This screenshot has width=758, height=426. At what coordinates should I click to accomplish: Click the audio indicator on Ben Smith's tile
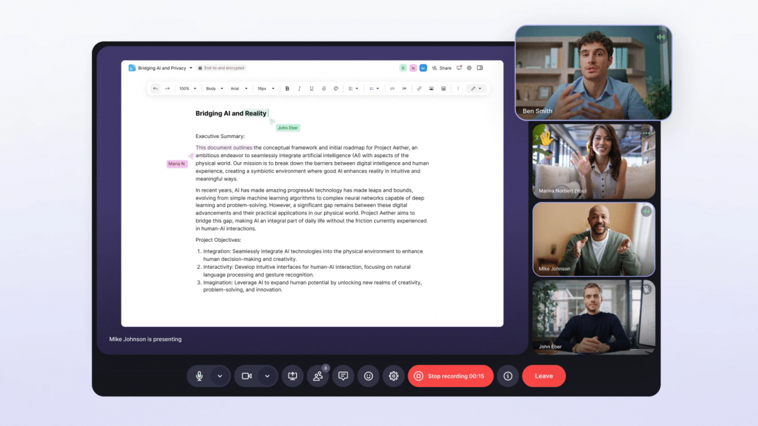tap(661, 37)
